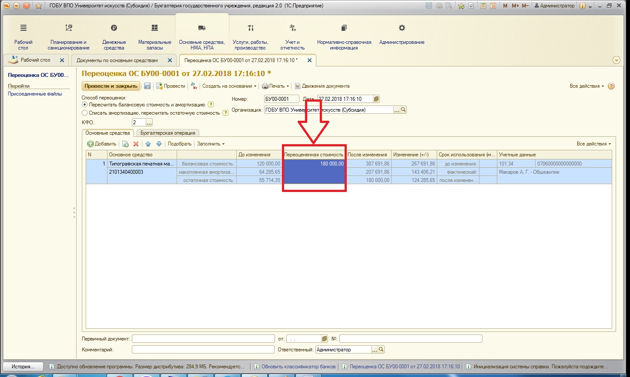The image size is (630, 377).
Task: Open Денежные средства section
Action: pos(114,37)
